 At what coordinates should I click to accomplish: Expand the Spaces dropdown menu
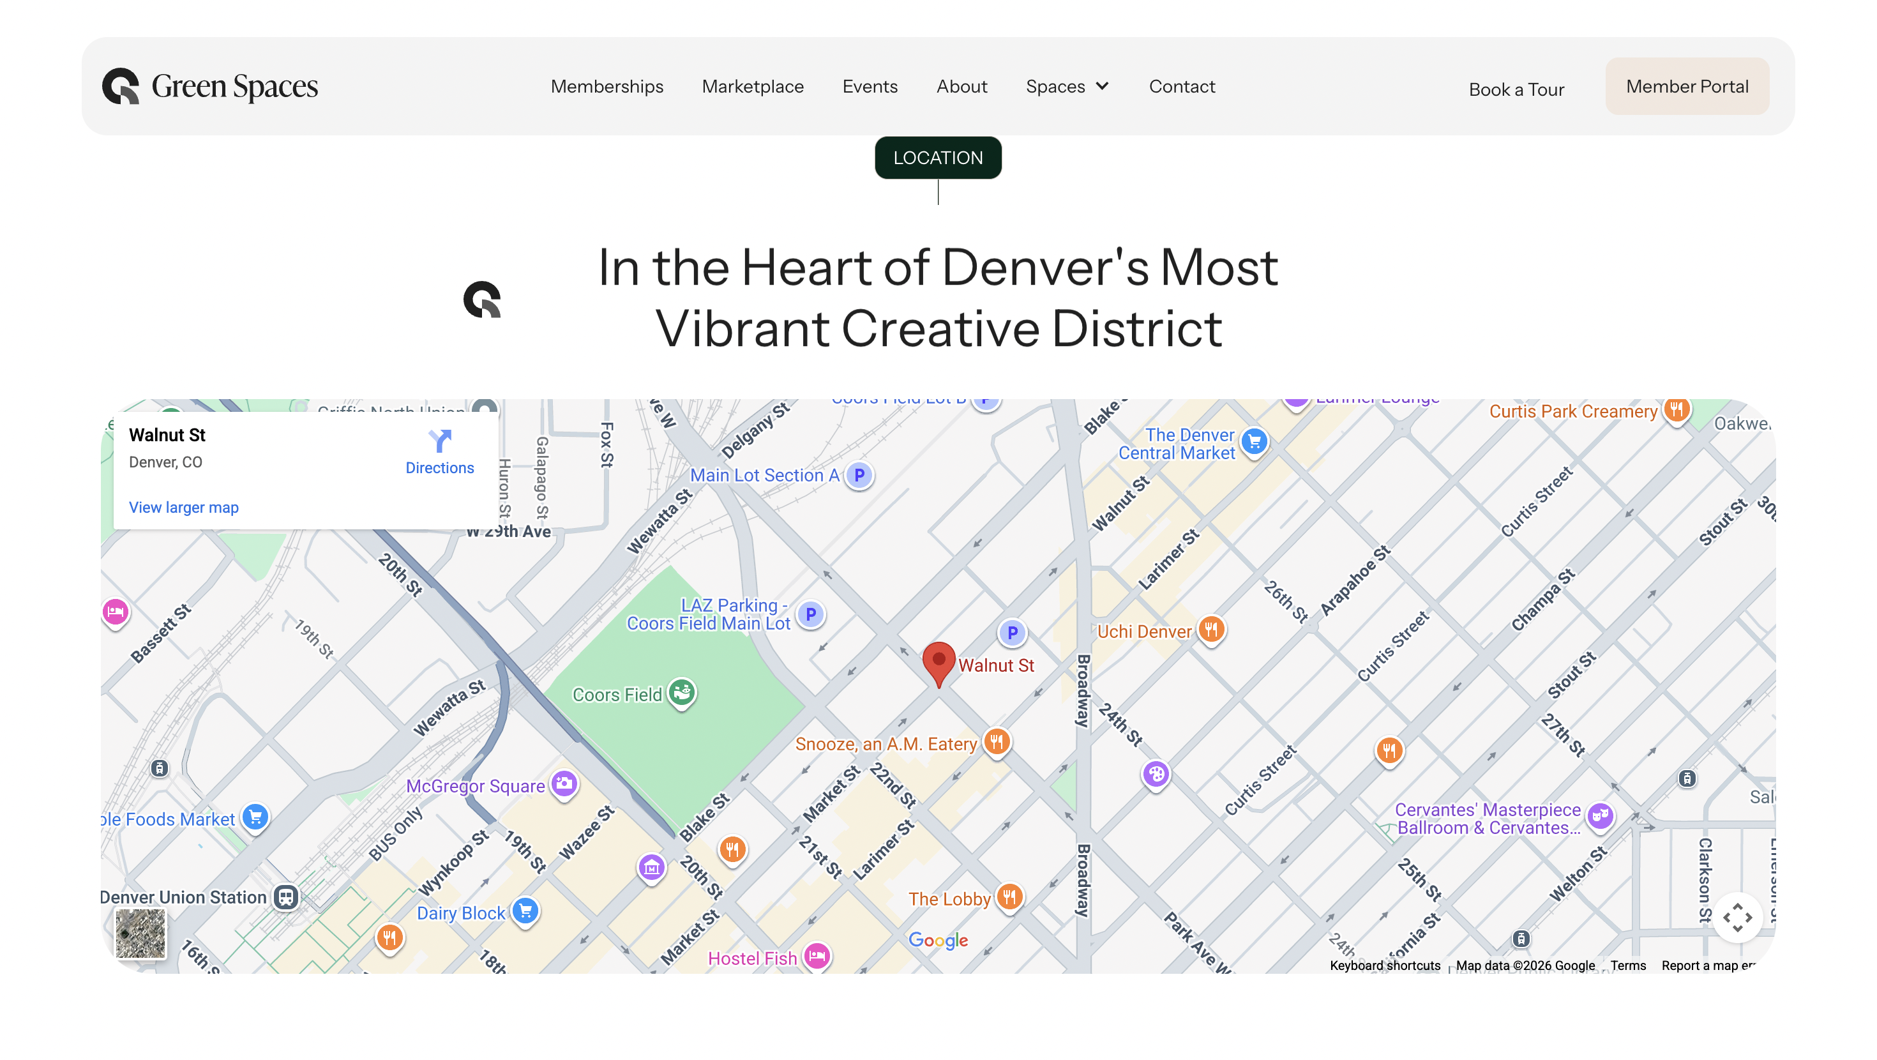(x=1067, y=86)
